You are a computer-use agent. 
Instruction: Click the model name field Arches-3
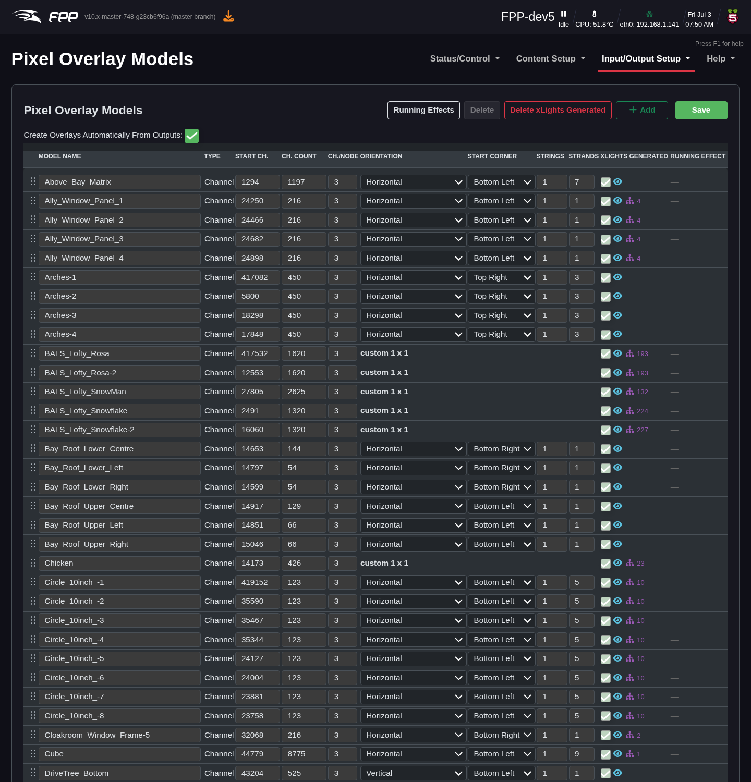(x=119, y=315)
